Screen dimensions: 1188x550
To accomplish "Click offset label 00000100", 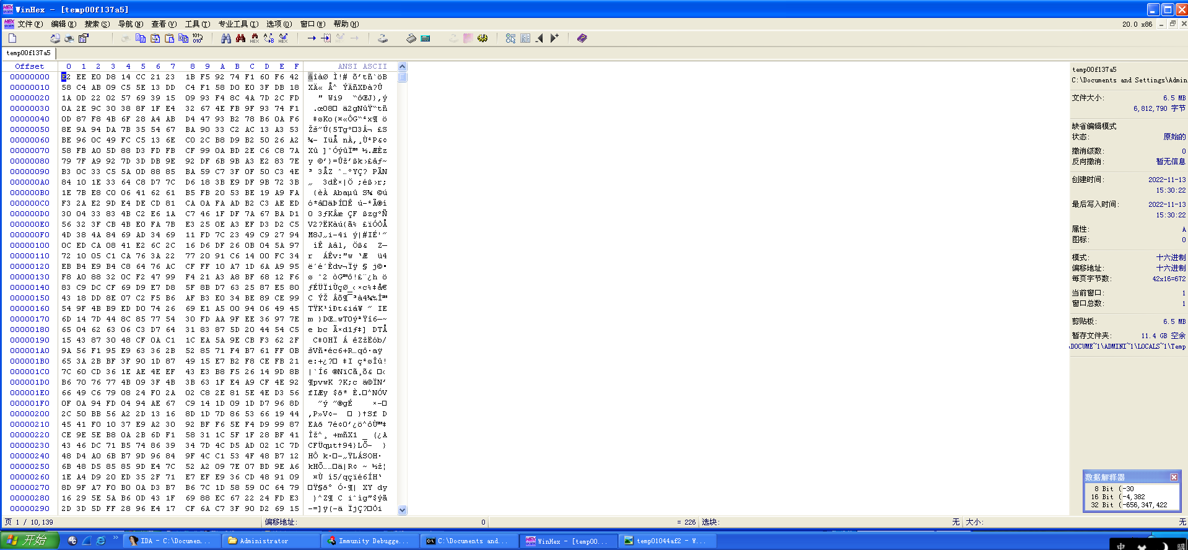I will [30, 245].
